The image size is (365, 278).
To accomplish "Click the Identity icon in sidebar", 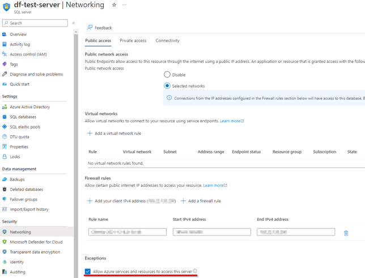I will (5, 262).
